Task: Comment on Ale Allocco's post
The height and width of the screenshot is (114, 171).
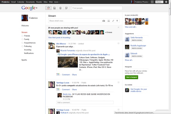Action: pos(66,74)
